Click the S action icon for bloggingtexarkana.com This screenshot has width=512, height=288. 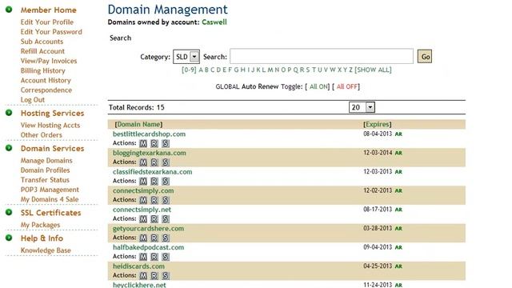[166, 162]
